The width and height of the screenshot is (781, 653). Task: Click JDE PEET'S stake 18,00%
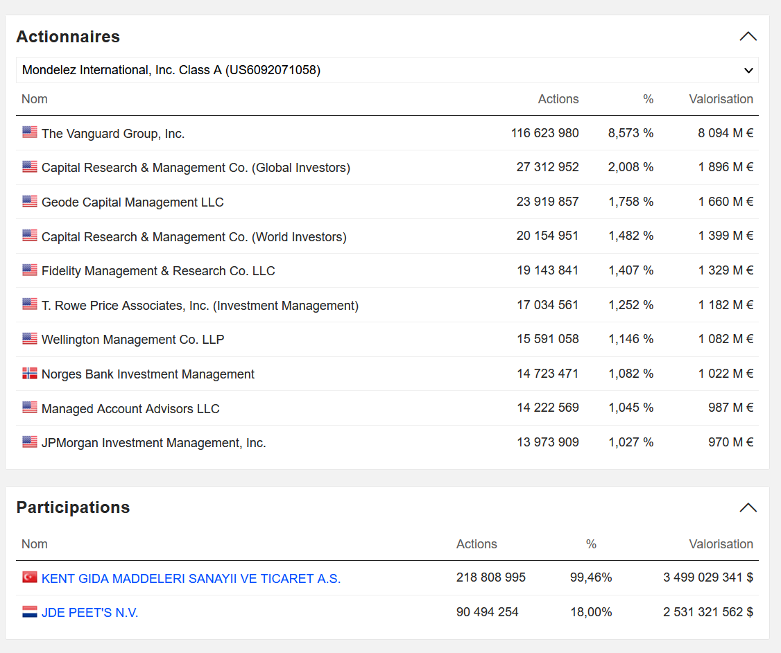(591, 611)
